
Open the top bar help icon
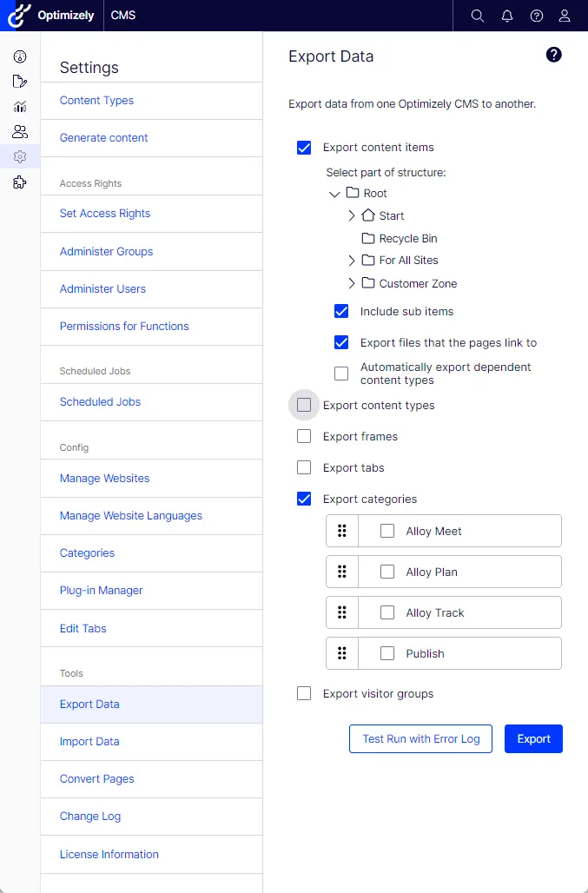(x=537, y=16)
